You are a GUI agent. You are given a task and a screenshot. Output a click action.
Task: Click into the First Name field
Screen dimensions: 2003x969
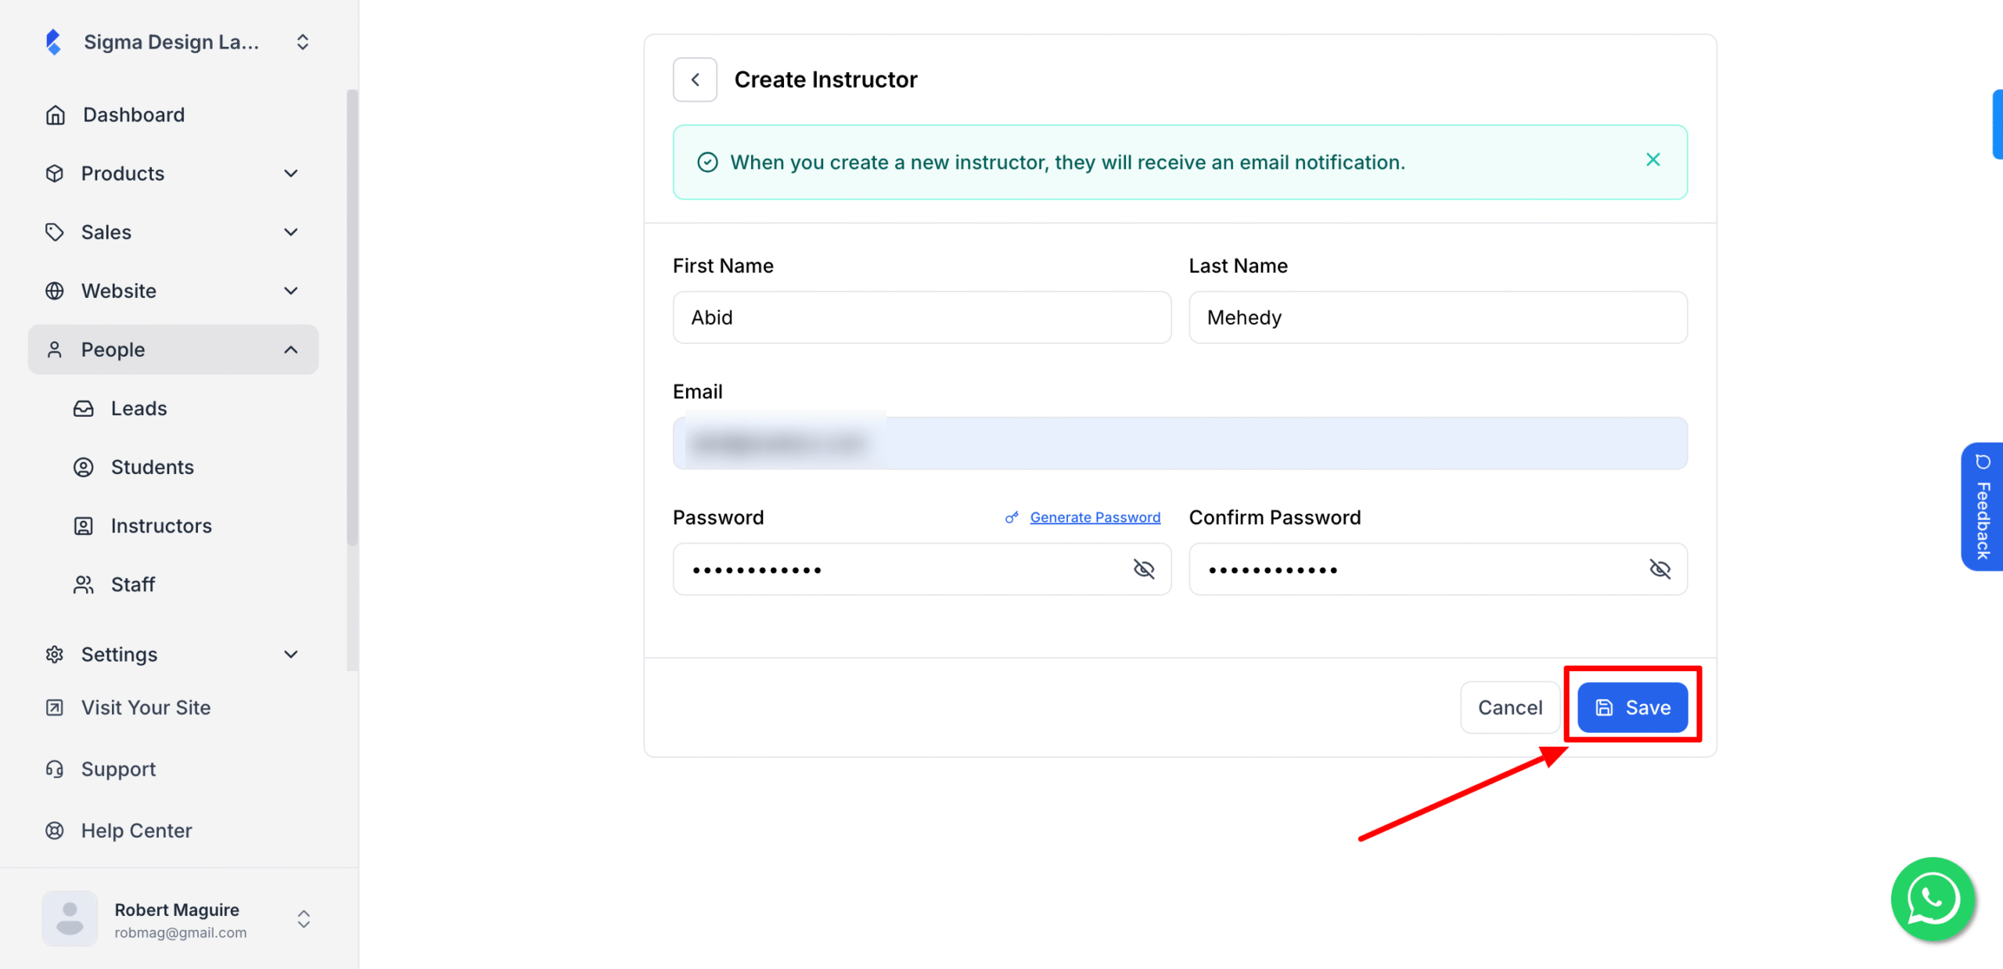(922, 318)
